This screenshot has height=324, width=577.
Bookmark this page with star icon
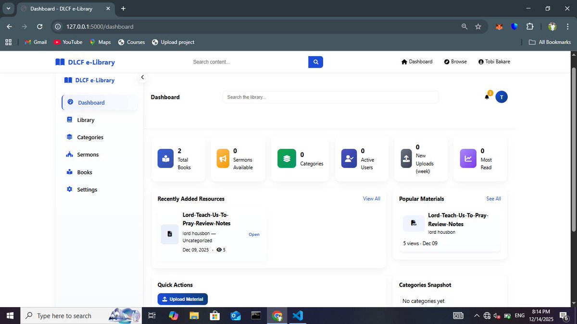click(x=478, y=26)
